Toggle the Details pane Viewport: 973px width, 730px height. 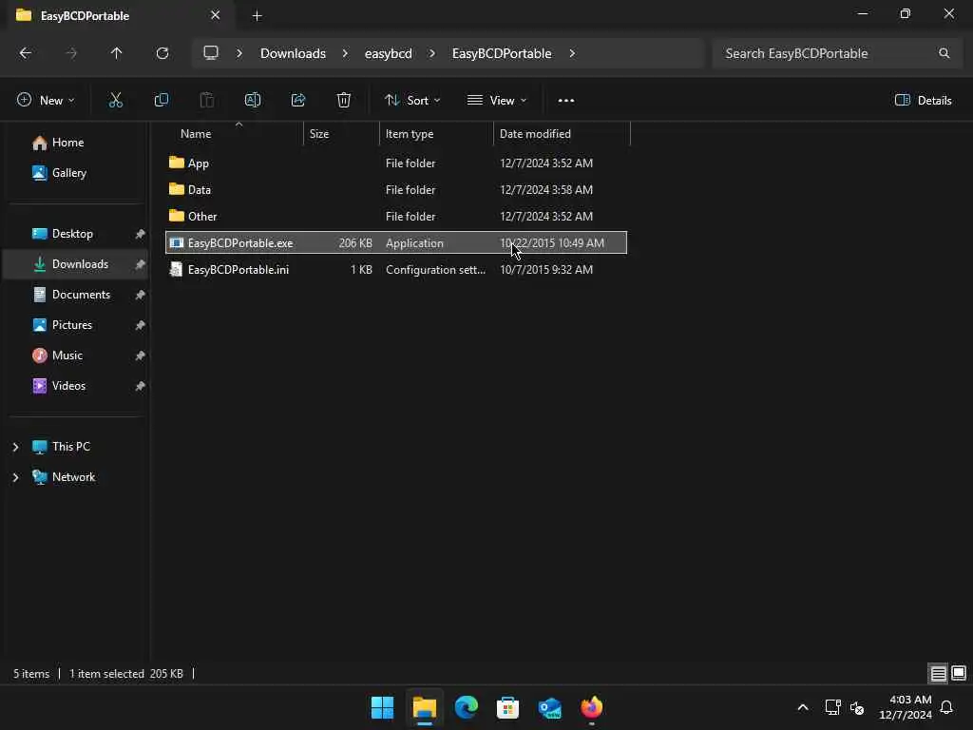tap(923, 100)
